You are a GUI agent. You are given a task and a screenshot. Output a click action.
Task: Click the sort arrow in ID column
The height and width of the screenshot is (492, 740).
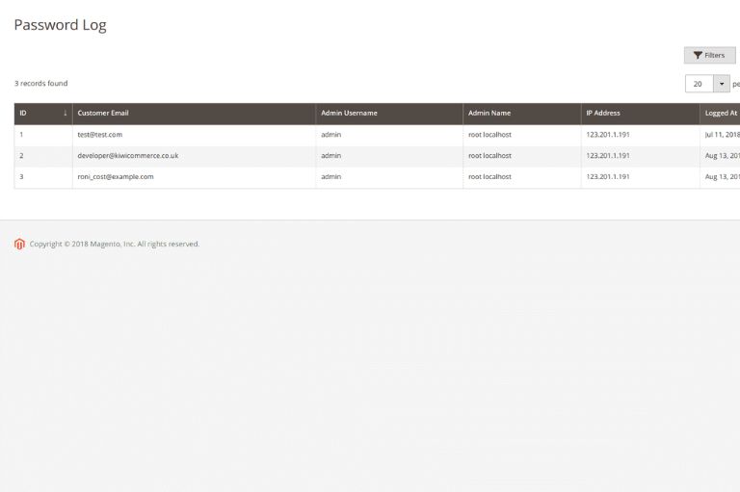(65, 114)
